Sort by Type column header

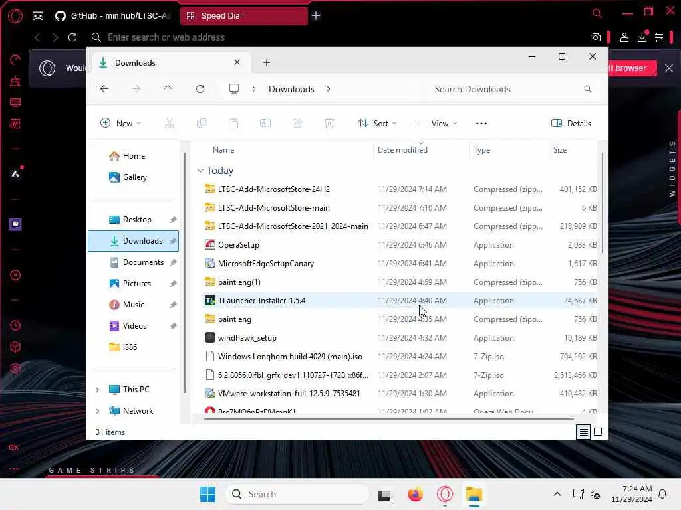[481, 150]
